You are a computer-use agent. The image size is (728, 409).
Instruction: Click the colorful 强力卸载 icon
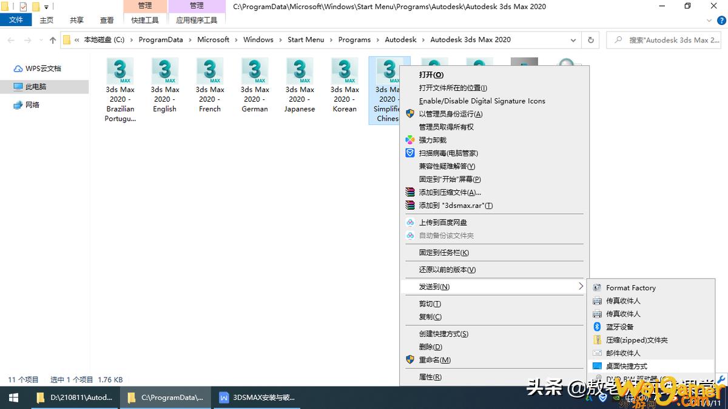410,140
